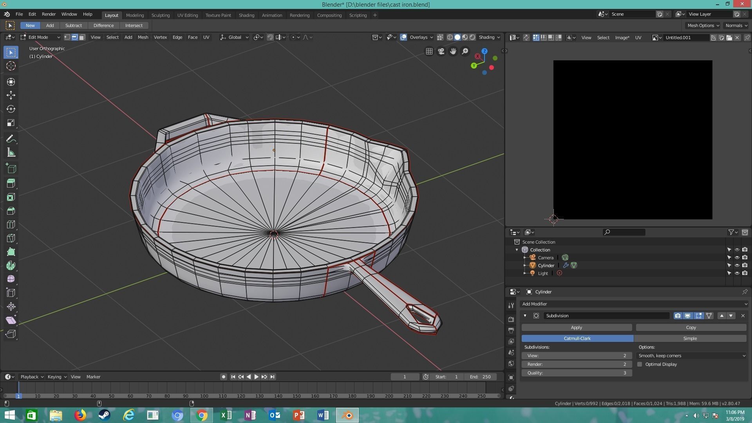Select the Cursor tool in the toolbar
Screen dimensions: 752x423
point(11,66)
